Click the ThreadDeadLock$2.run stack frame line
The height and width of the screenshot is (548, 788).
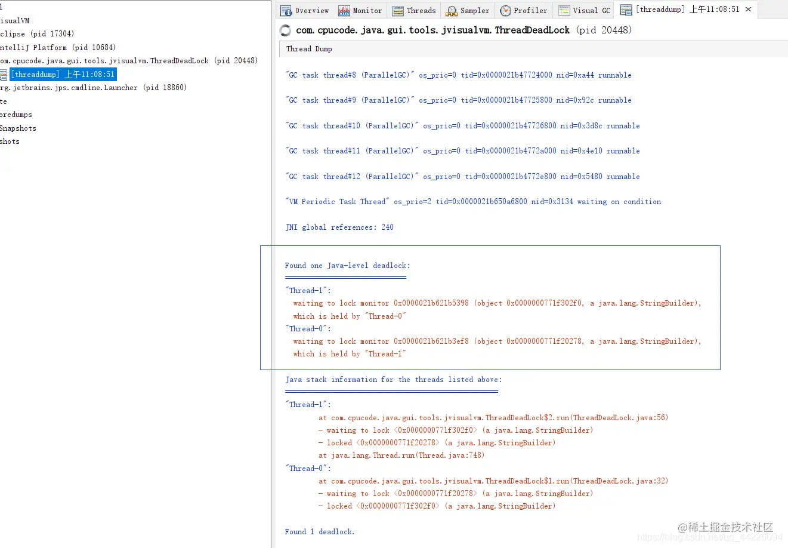coord(493,418)
